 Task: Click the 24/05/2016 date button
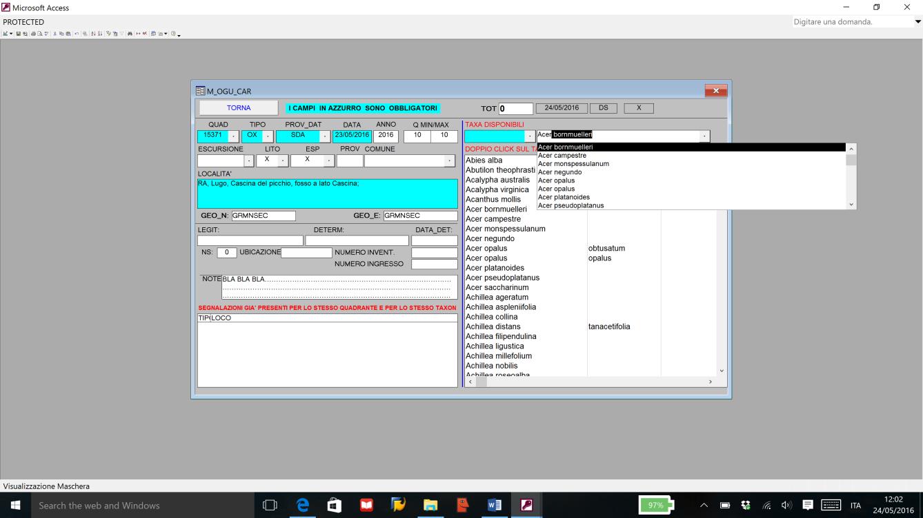pos(562,108)
